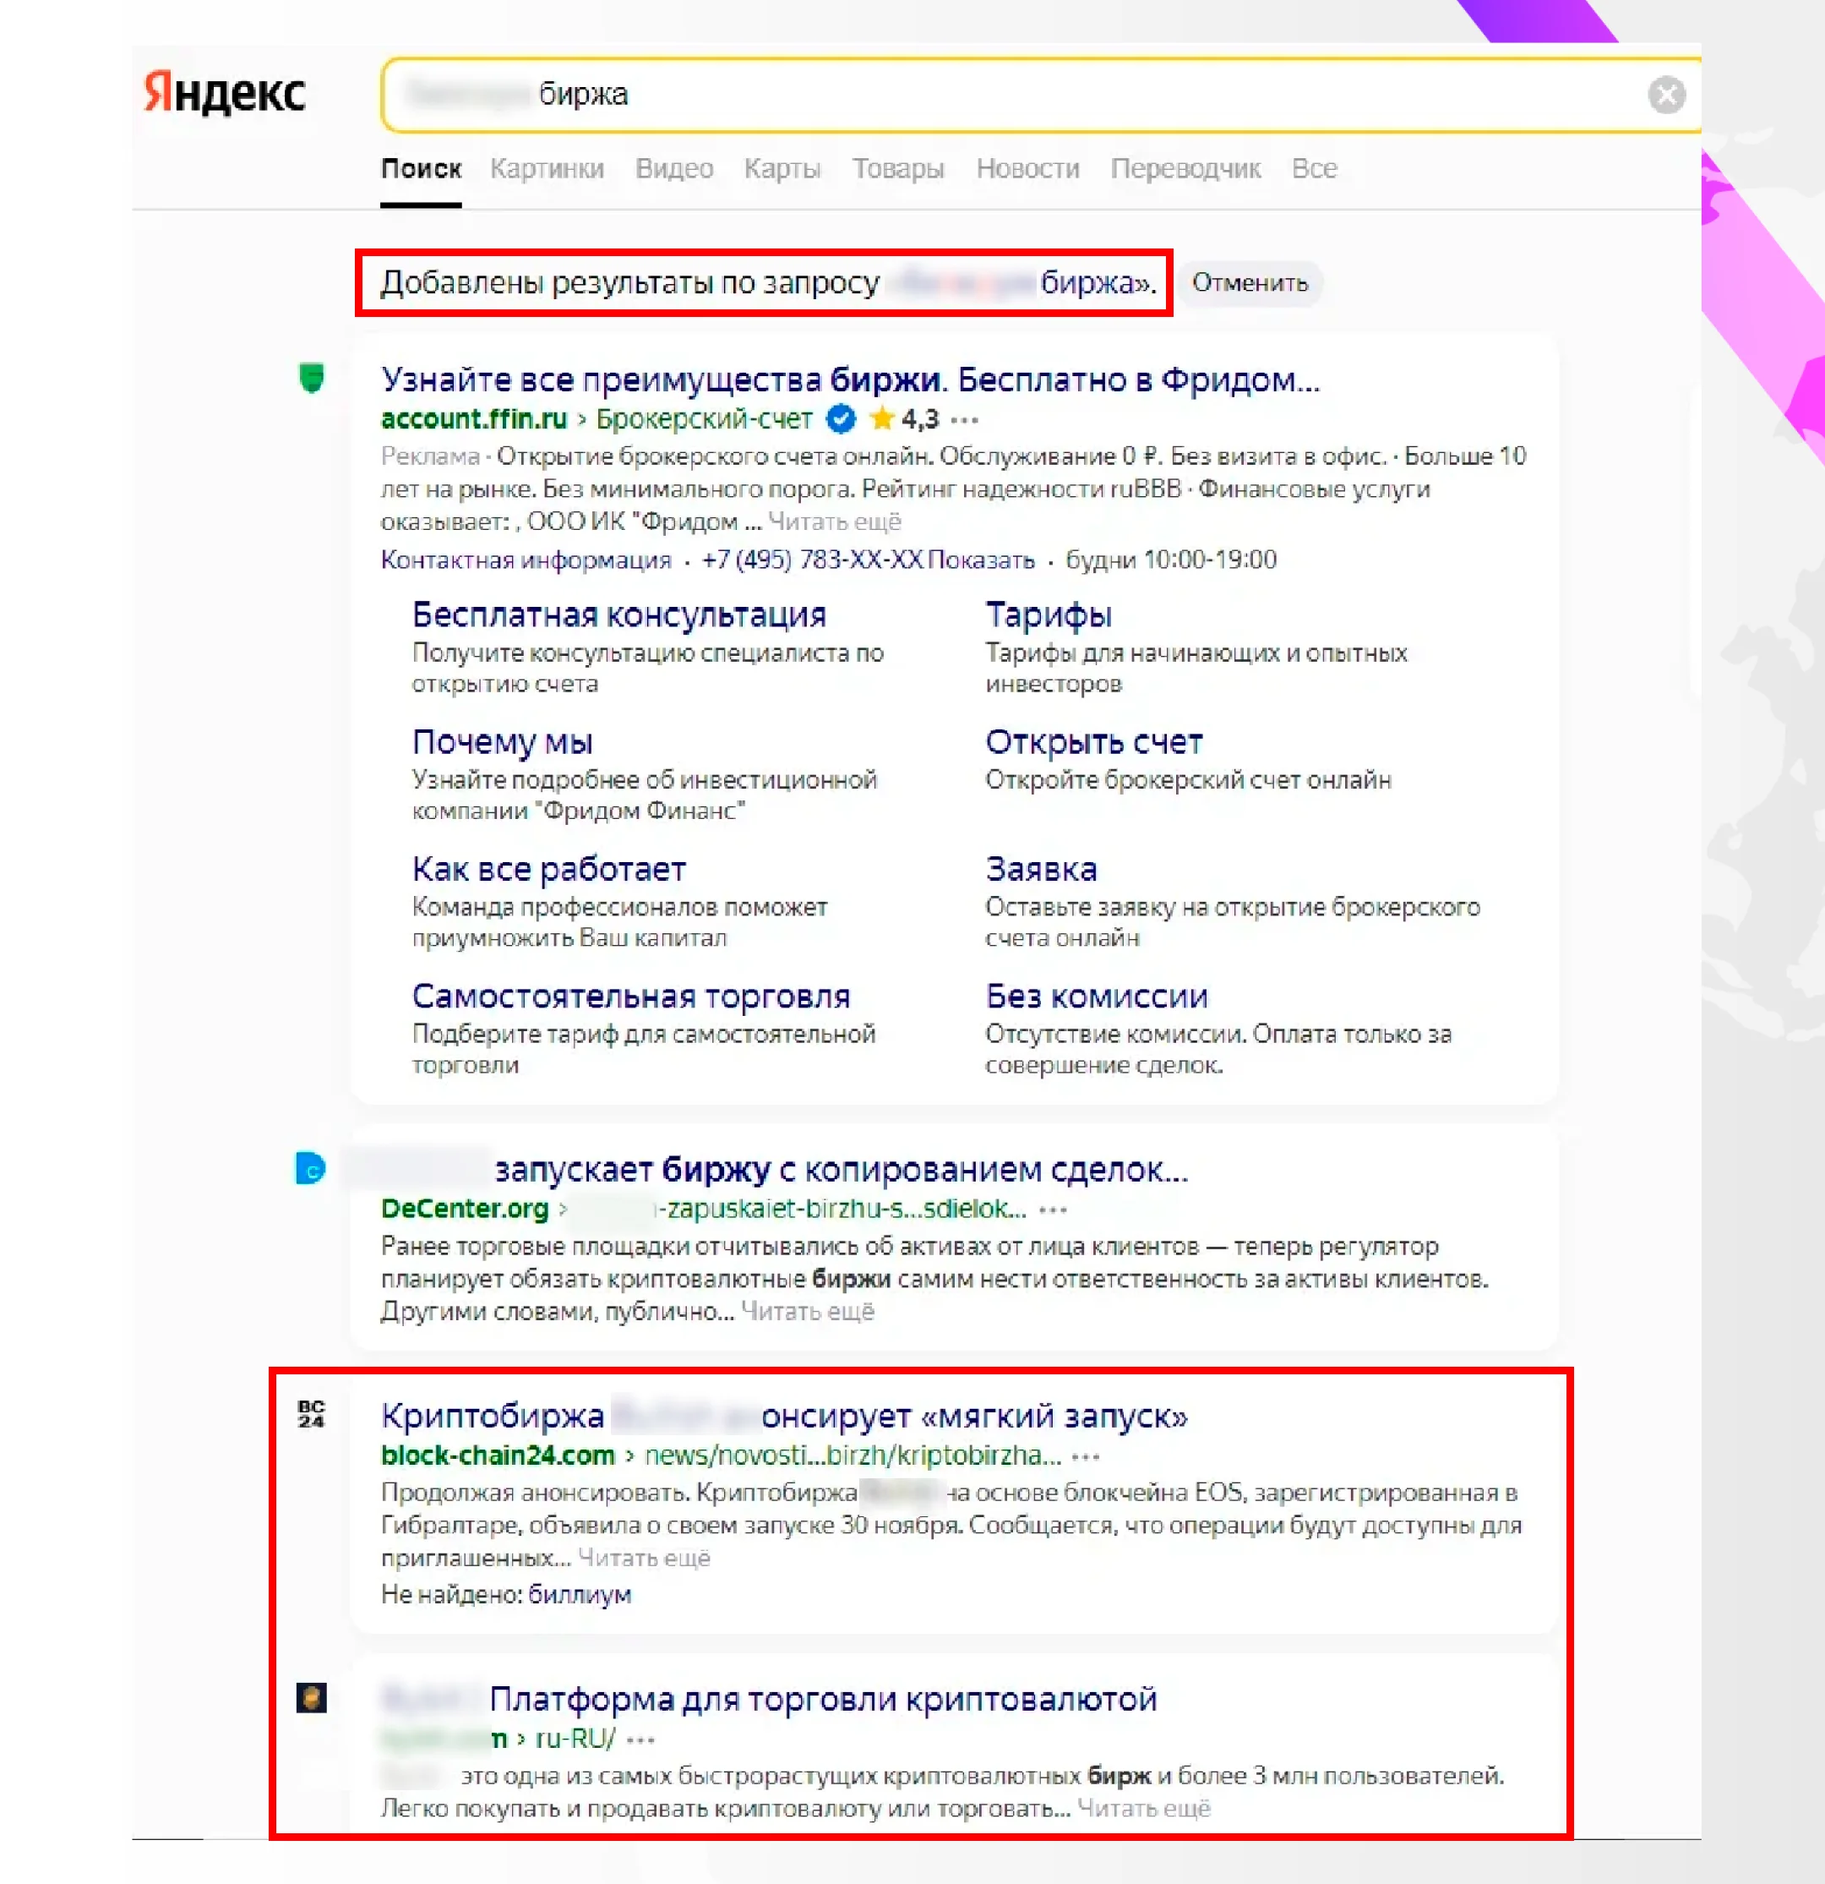Open the three-dot menu next to ru-RU/

pyautogui.click(x=640, y=1739)
